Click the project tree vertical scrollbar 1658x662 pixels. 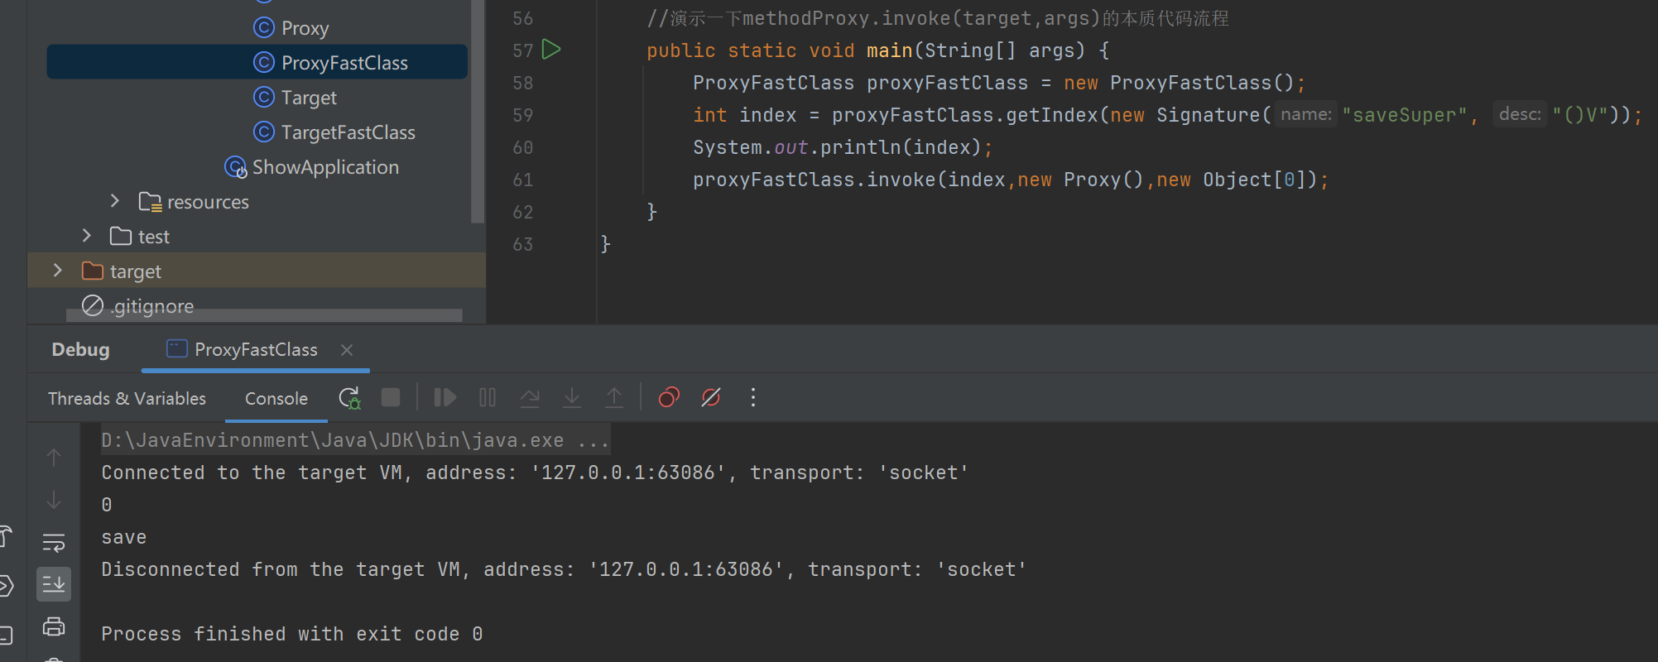pyautogui.click(x=478, y=112)
